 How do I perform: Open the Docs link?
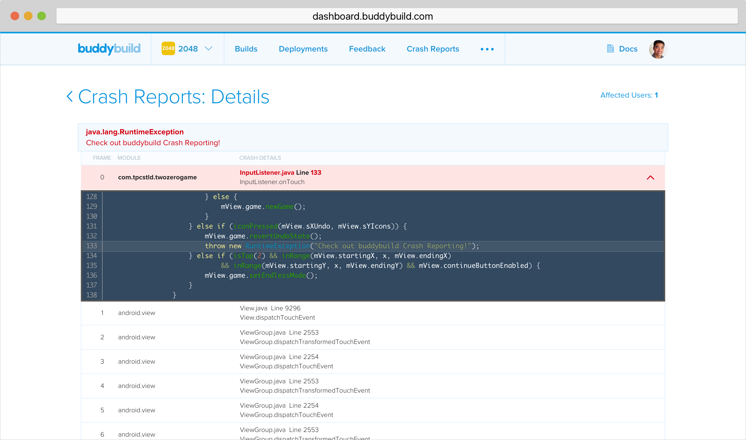628,49
